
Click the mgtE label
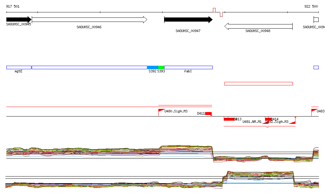pos(18,71)
